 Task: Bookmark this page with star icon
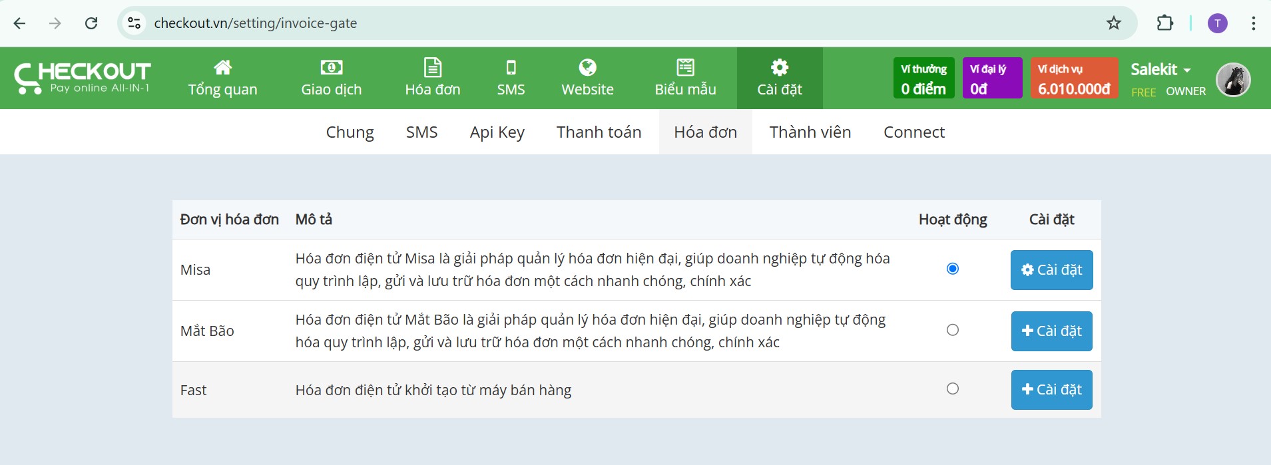1114,23
